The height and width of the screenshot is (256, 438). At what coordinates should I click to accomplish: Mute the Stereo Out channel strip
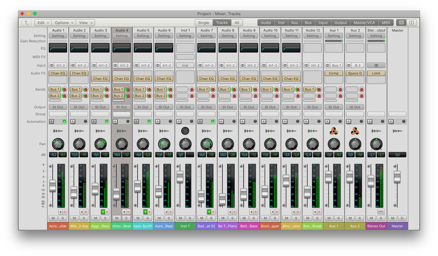[371, 218]
